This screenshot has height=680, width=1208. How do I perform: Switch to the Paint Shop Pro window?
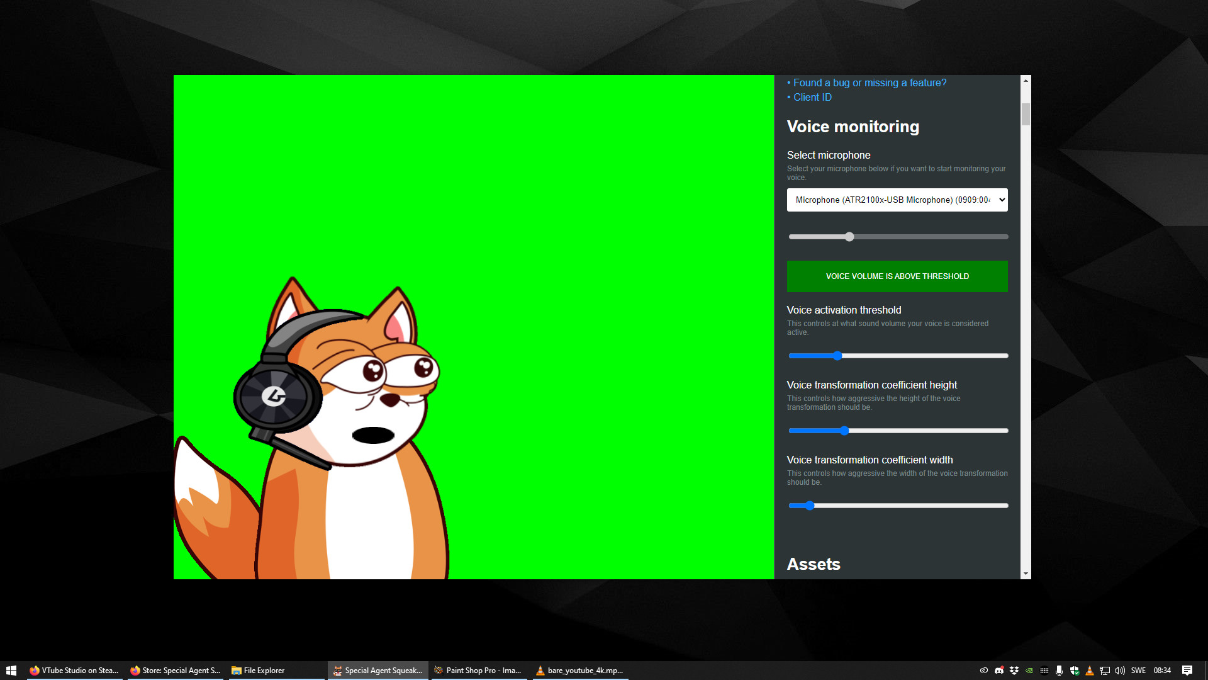coord(478,670)
